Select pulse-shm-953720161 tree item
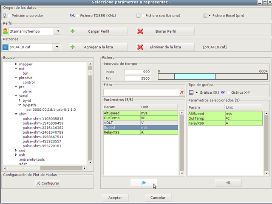272x204 pixels. click(42, 146)
